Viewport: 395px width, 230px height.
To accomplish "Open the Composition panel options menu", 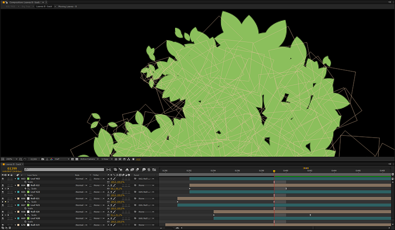I will (x=390, y=2).
